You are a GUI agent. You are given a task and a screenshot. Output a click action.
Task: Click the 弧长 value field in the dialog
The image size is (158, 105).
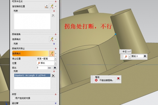[42, 68]
